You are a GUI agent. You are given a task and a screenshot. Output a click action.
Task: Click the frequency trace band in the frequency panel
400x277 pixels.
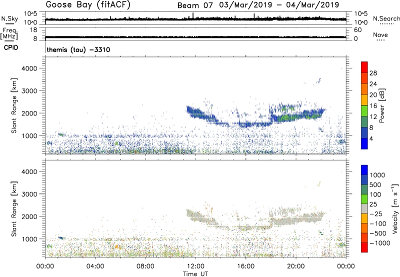pos(195,37)
